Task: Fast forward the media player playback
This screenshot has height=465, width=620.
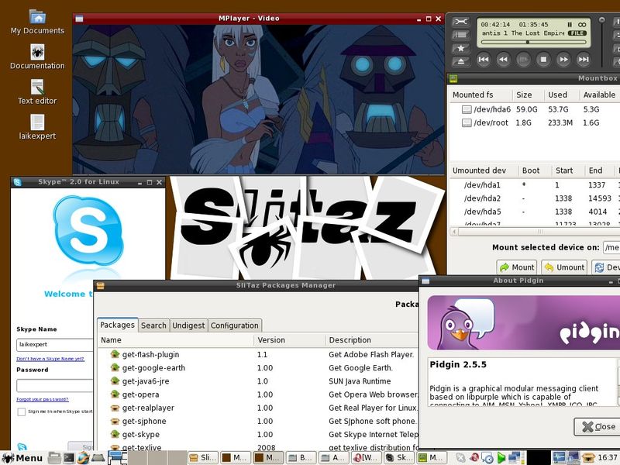Action: click(x=564, y=60)
